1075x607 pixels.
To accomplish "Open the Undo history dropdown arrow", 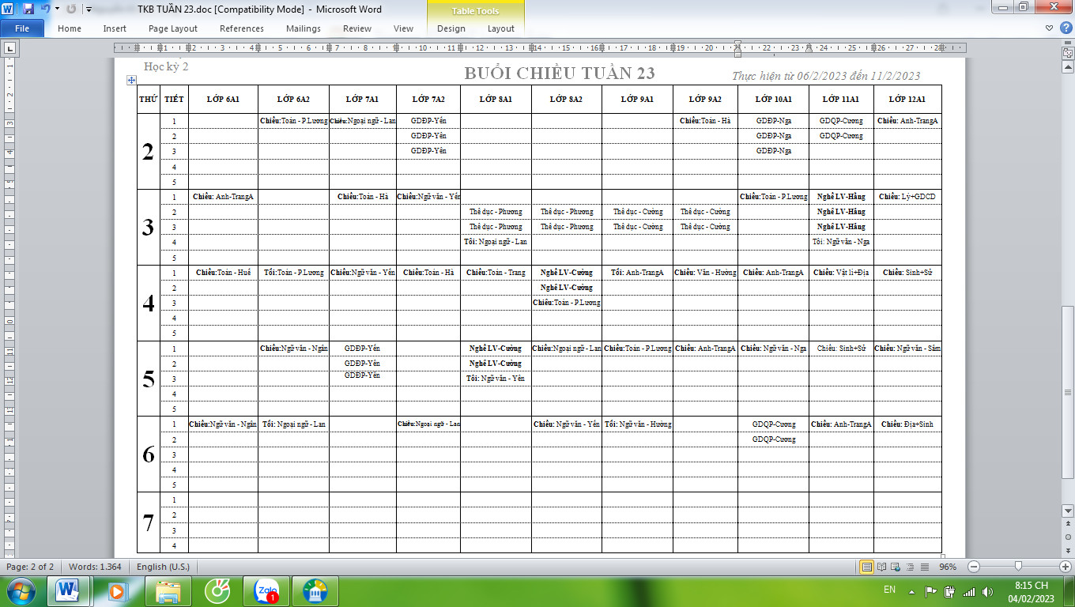I will click(x=57, y=9).
